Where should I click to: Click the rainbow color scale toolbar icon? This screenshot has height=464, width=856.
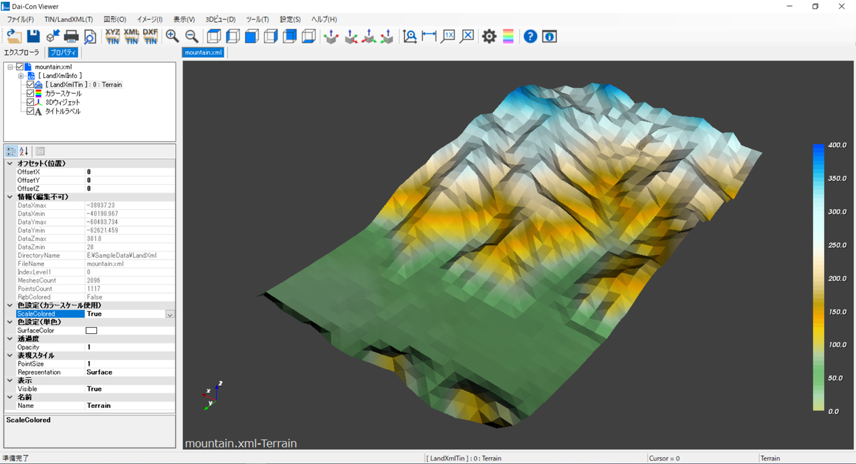click(508, 36)
